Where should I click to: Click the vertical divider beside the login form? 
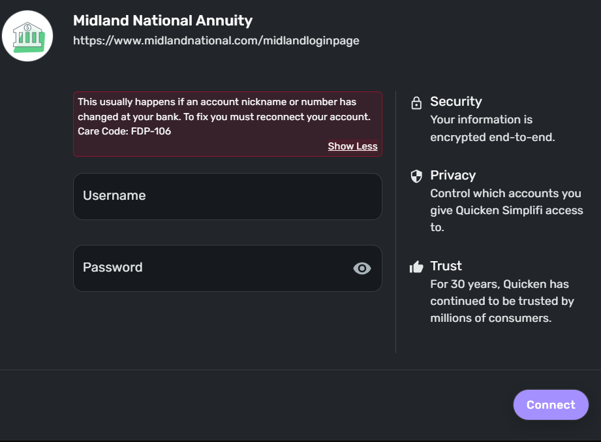click(396, 222)
